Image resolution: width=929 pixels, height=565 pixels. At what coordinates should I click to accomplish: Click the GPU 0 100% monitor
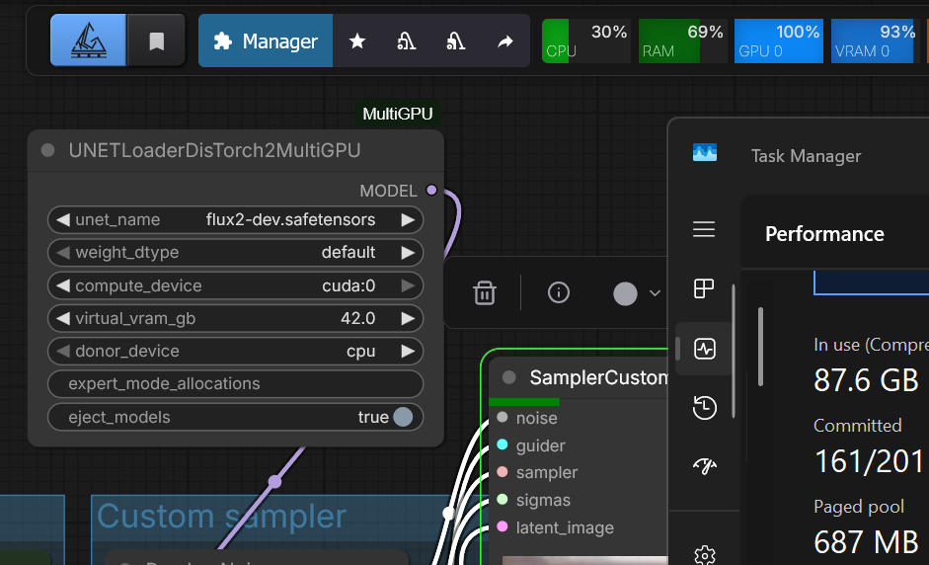(779, 40)
